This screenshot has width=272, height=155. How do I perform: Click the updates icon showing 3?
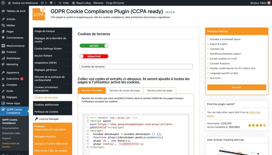[x=42, y=3]
